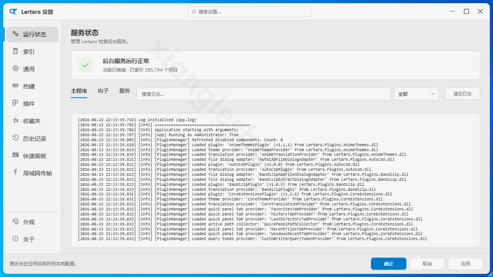The width and height of the screenshot is (493, 277).
Task: Click the 'Refreshed disabled components' log line
Action: click(180, 140)
